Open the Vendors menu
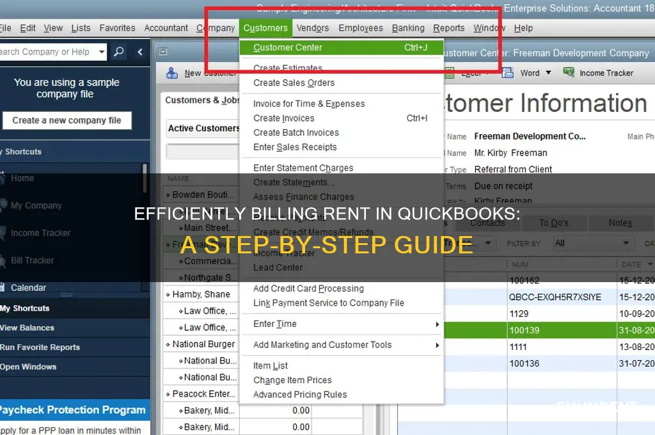 click(x=313, y=28)
